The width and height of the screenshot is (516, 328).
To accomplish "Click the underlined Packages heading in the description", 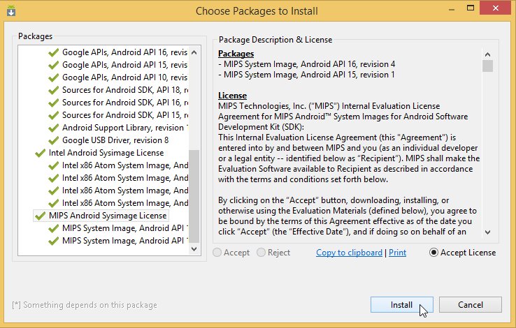I will tap(236, 54).
